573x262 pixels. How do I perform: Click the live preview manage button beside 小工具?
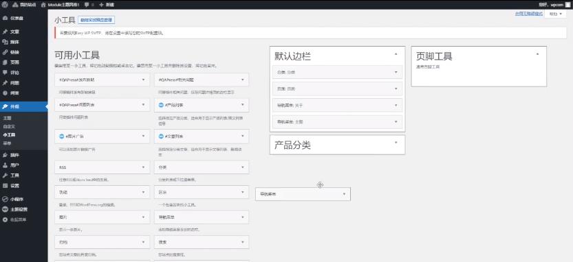tap(96, 20)
